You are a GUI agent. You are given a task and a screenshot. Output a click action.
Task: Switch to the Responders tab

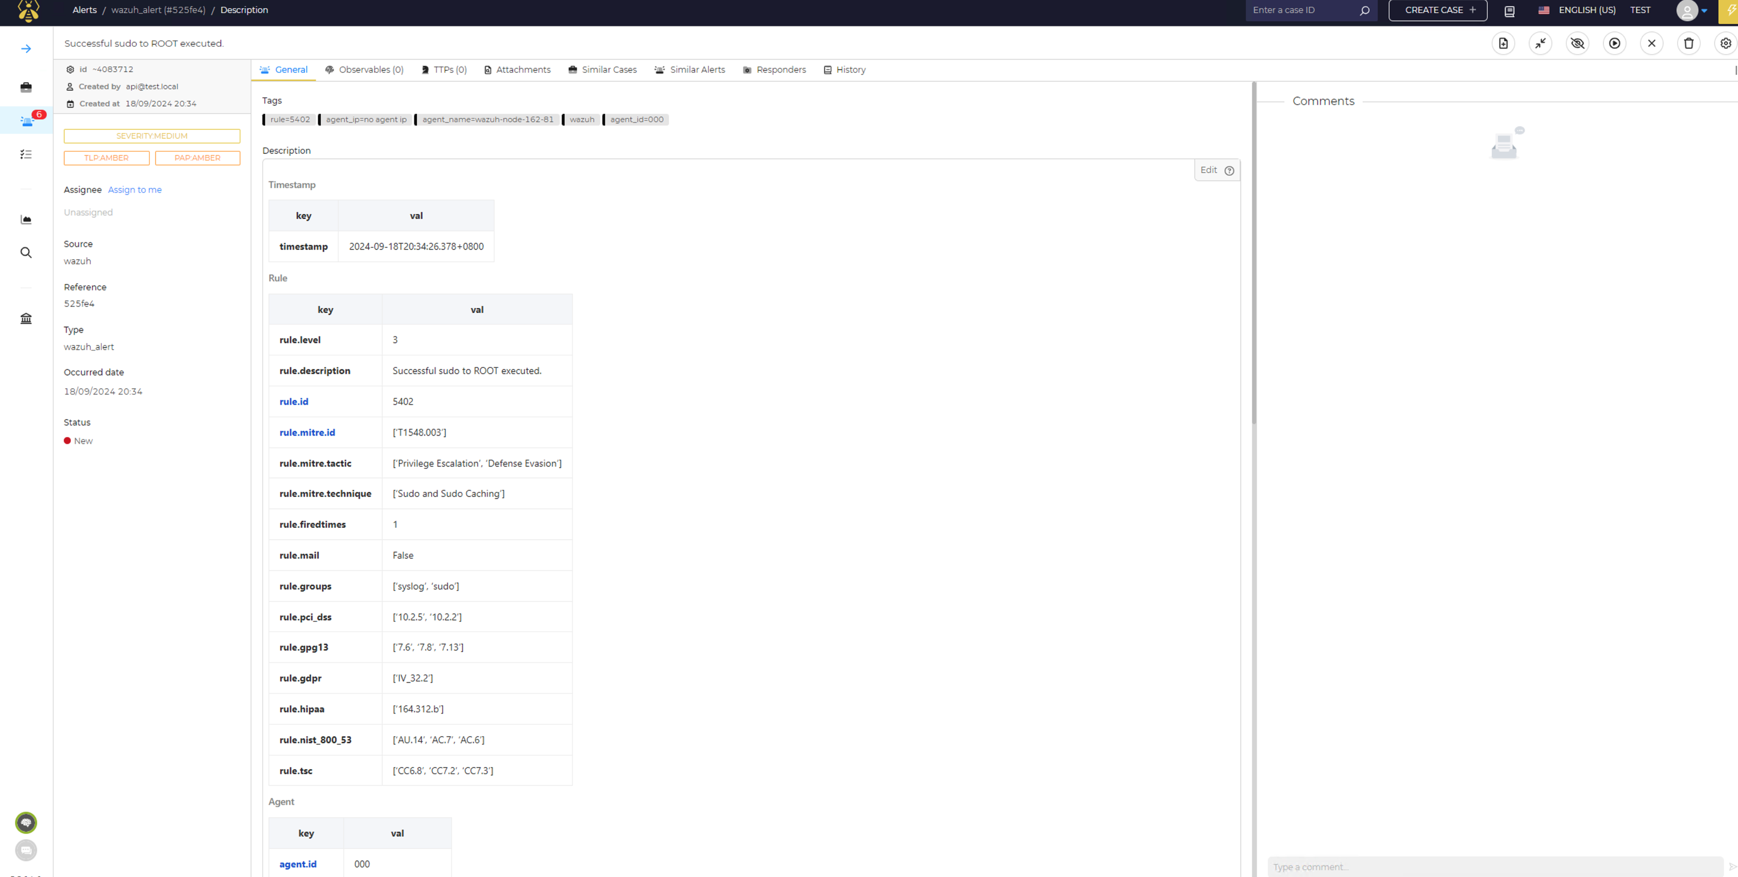point(774,70)
